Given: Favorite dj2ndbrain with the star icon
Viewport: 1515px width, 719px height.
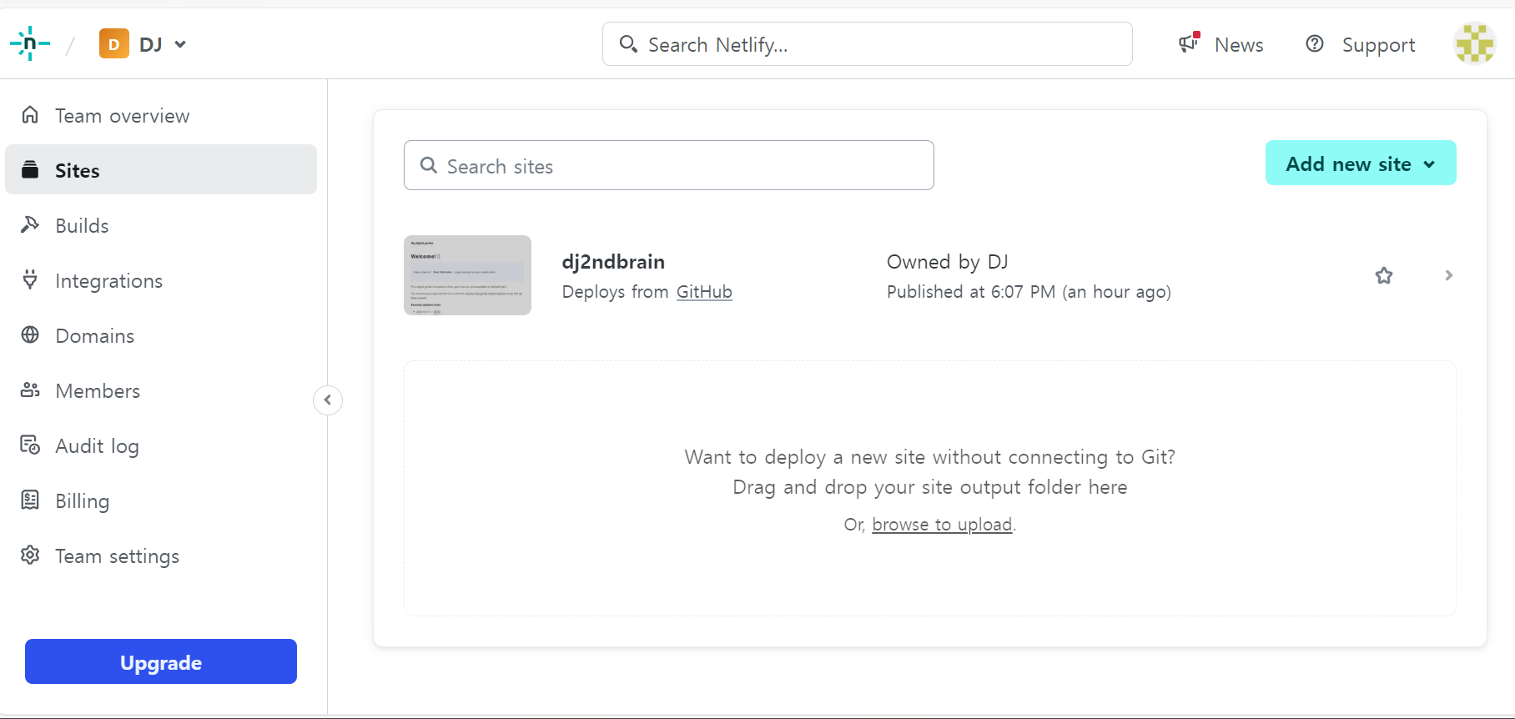Looking at the screenshot, I should point(1384,275).
